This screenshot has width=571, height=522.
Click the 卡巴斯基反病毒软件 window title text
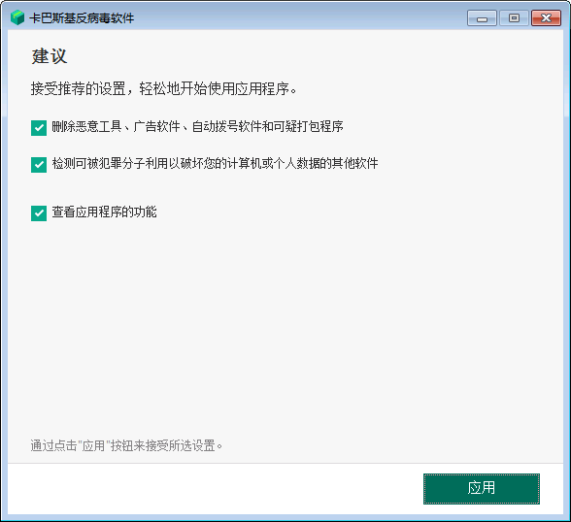[82, 18]
